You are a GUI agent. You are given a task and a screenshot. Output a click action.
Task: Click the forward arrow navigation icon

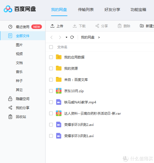(x=60, y=37)
